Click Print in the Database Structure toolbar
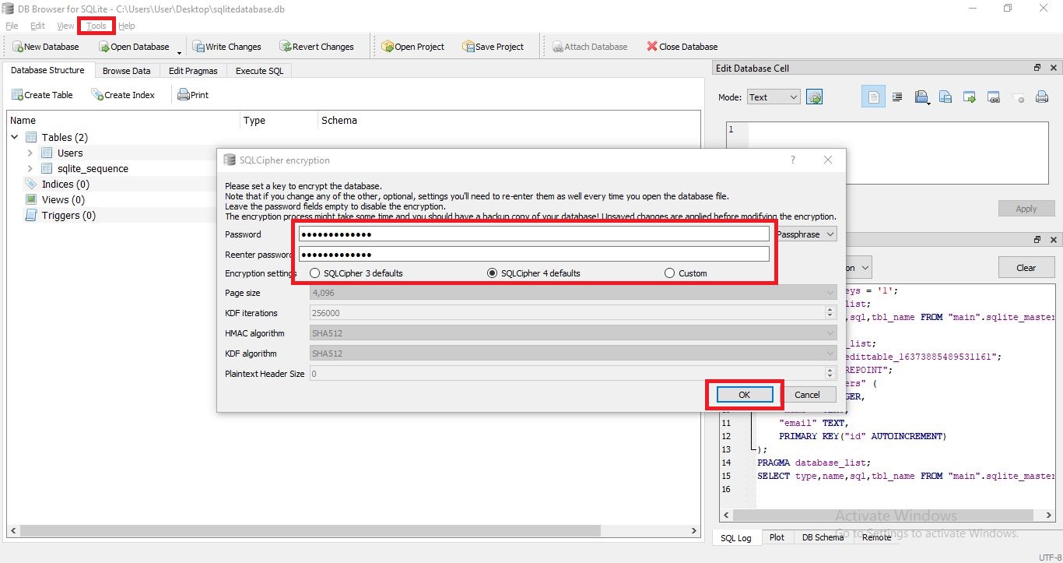The height and width of the screenshot is (563, 1063). click(193, 95)
